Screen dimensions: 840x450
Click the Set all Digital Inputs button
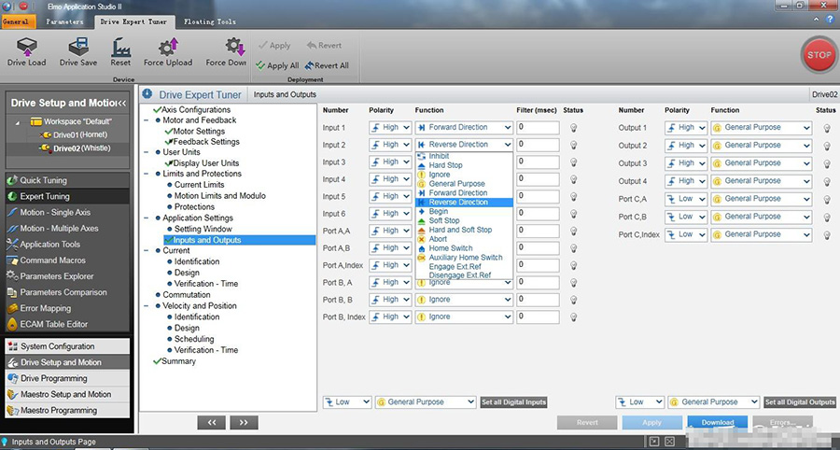coord(513,402)
